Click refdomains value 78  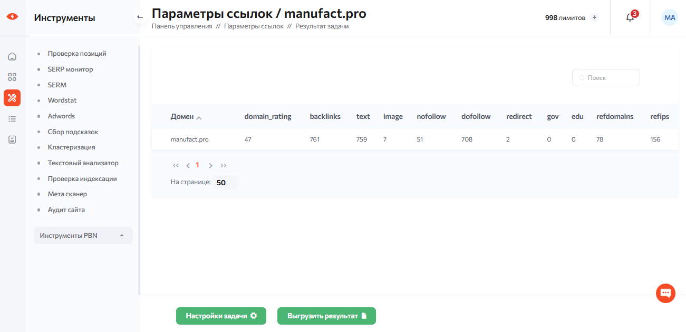coord(600,139)
